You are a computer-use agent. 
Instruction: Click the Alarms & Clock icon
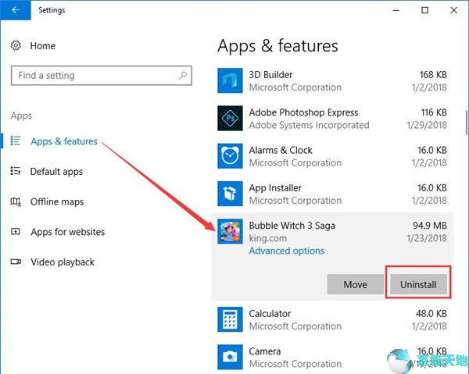point(231,156)
